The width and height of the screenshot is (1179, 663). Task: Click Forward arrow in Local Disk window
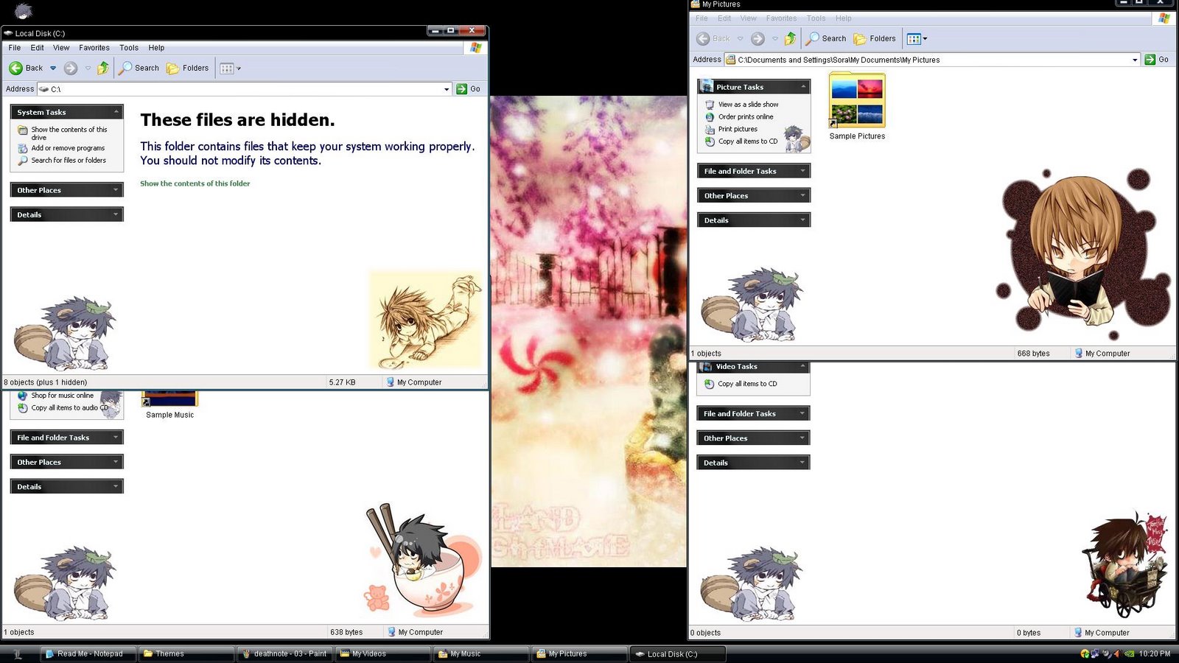[x=71, y=68]
